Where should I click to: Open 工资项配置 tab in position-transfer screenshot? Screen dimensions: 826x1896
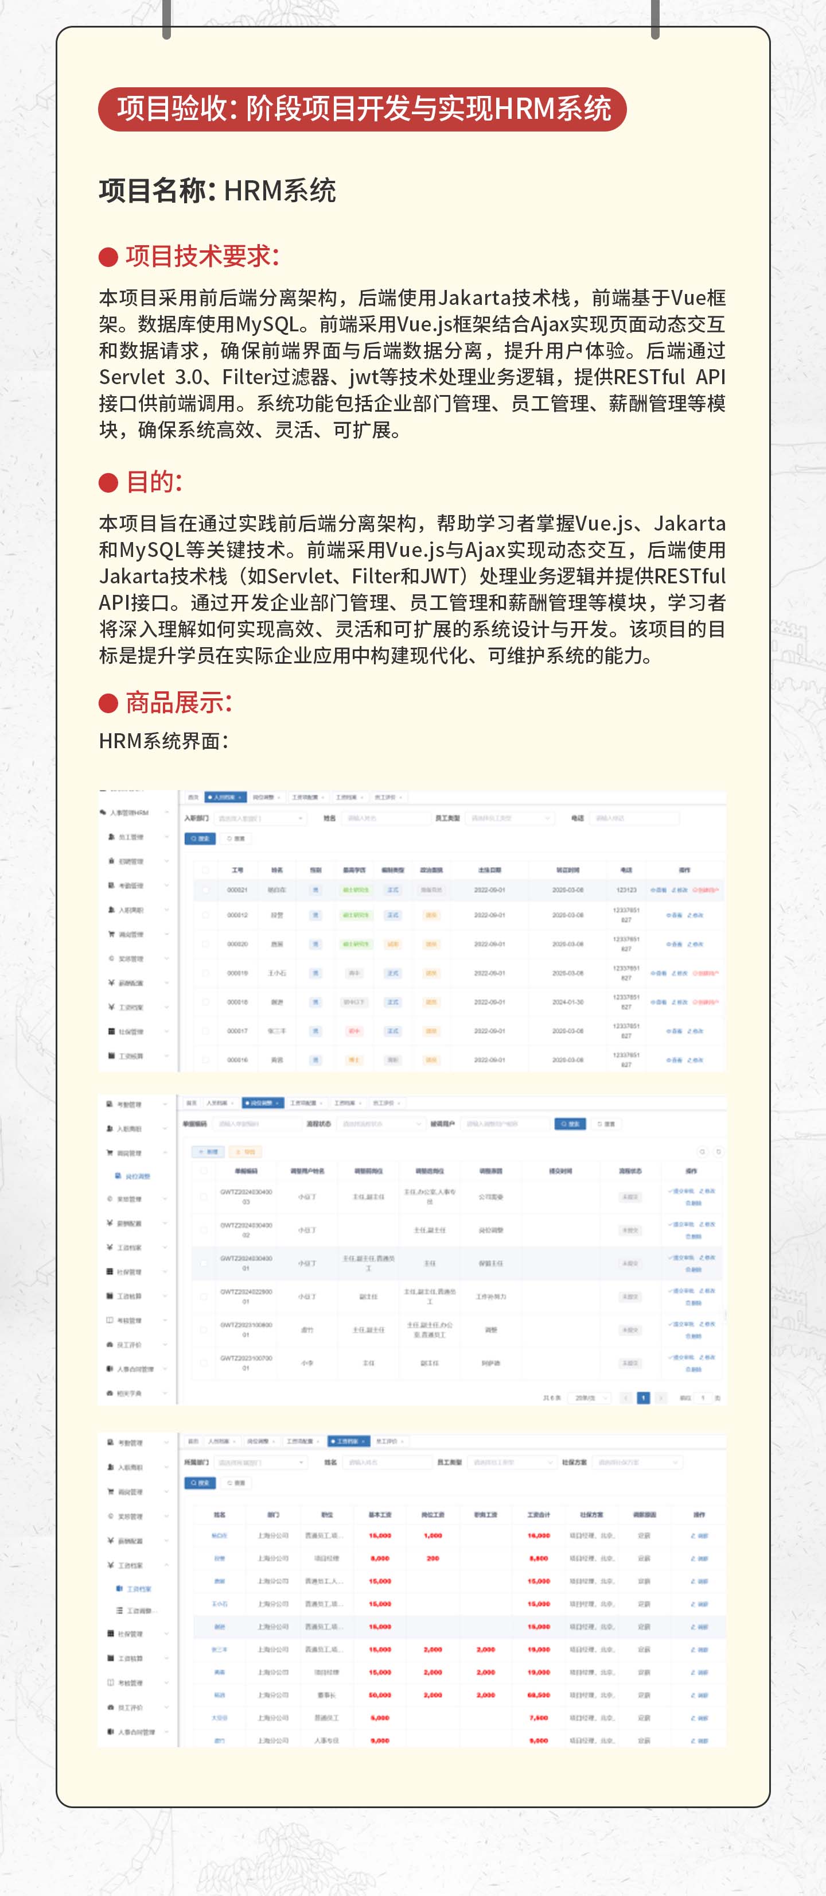307,1103
